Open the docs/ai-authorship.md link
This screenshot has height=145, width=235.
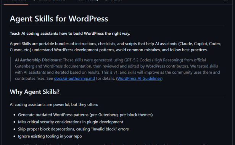click(x=74, y=79)
